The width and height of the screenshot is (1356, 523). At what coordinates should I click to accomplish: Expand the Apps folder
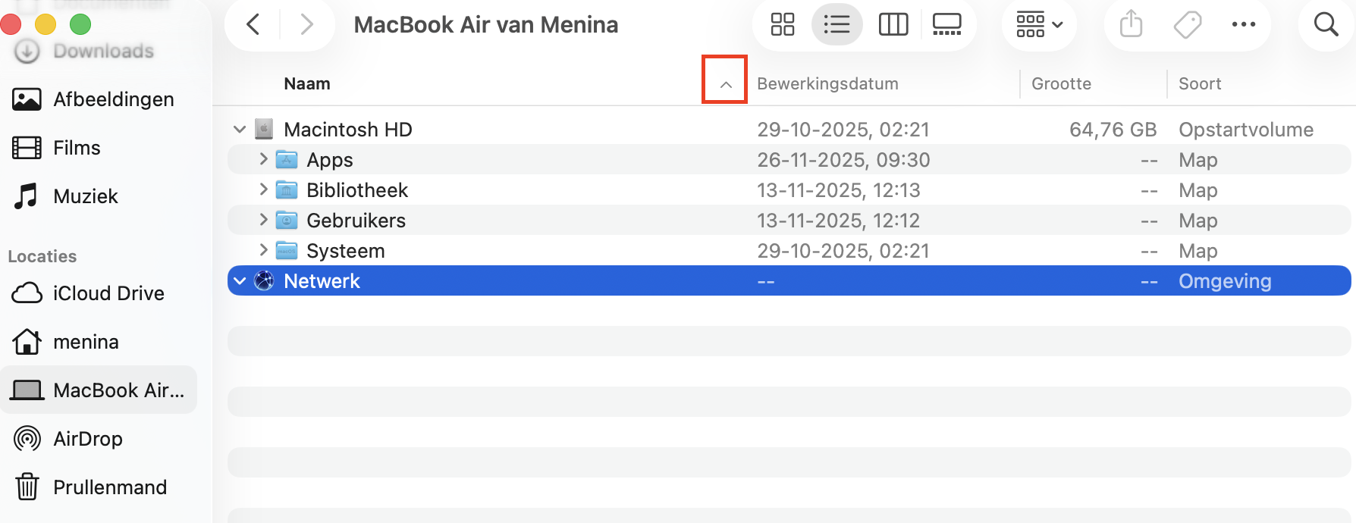(x=263, y=159)
